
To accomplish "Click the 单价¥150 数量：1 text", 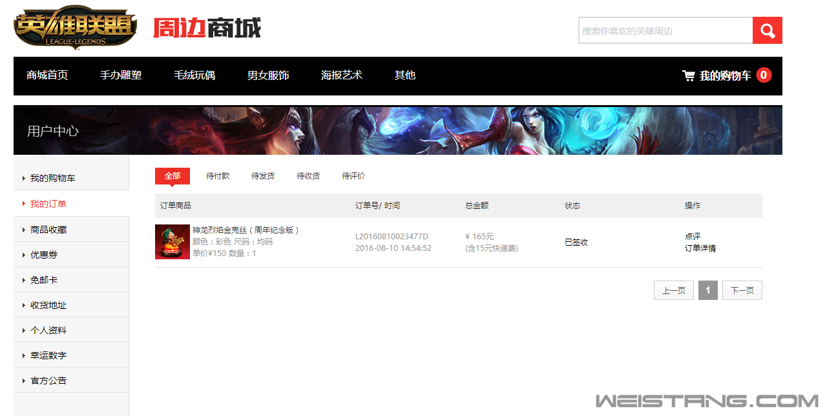I will (224, 253).
